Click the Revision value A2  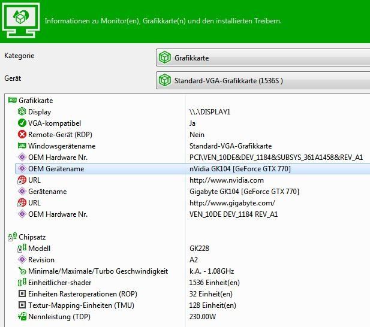[x=194, y=259]
